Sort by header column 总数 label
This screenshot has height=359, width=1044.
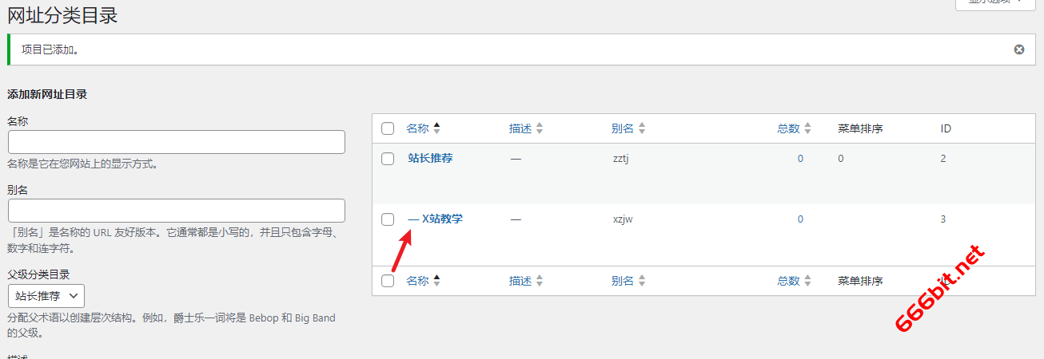pyautogui.click(x=788, y=128)
